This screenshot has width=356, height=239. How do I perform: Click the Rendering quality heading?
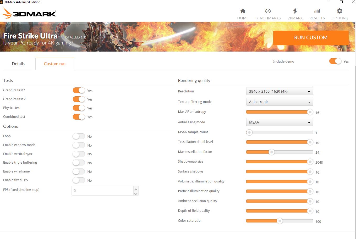point(194,80)
